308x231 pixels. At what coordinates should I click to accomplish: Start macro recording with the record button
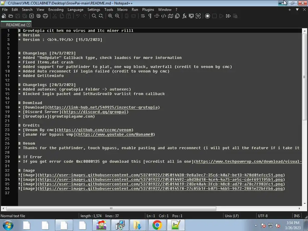click(x=208, y=16)
